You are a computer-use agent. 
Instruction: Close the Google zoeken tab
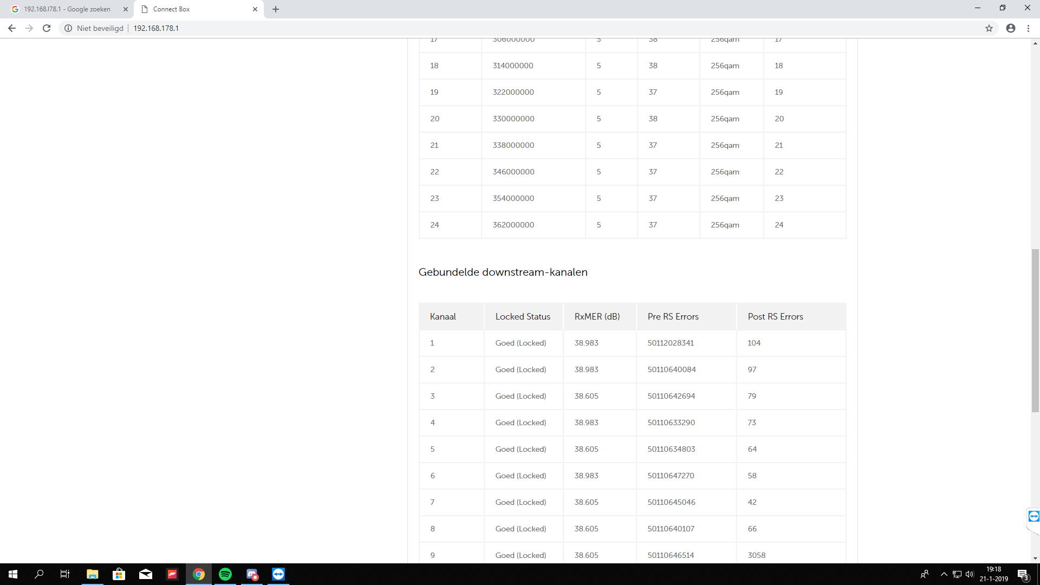click(126, 9)
